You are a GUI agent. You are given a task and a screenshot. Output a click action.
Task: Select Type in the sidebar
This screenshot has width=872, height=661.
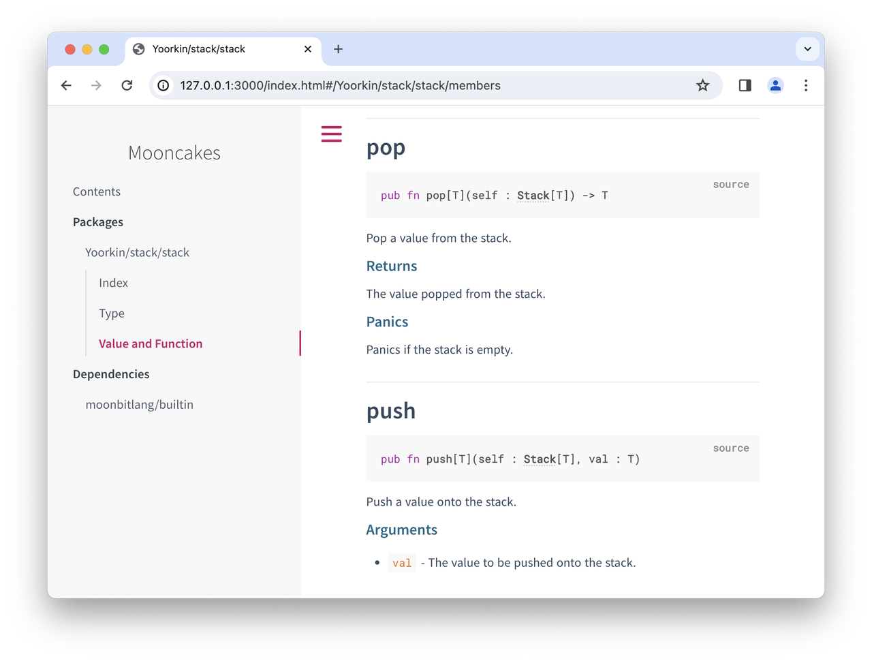tap(112, 313)
